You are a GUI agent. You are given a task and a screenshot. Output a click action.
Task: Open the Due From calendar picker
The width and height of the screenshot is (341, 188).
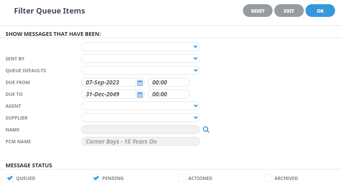(x=140, y=82)
